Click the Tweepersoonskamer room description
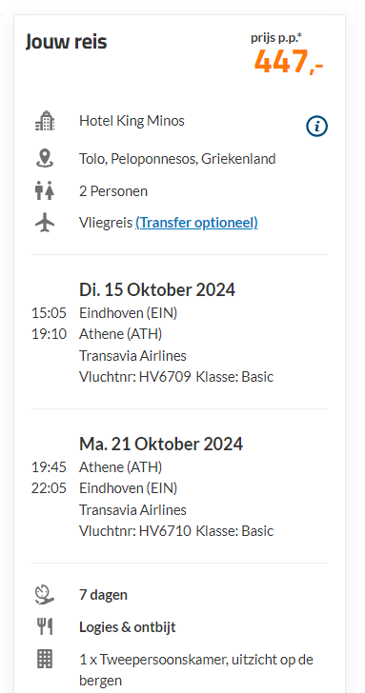This screenshot has width=365, height=693. pyautogui.click(x=196, y=669)
